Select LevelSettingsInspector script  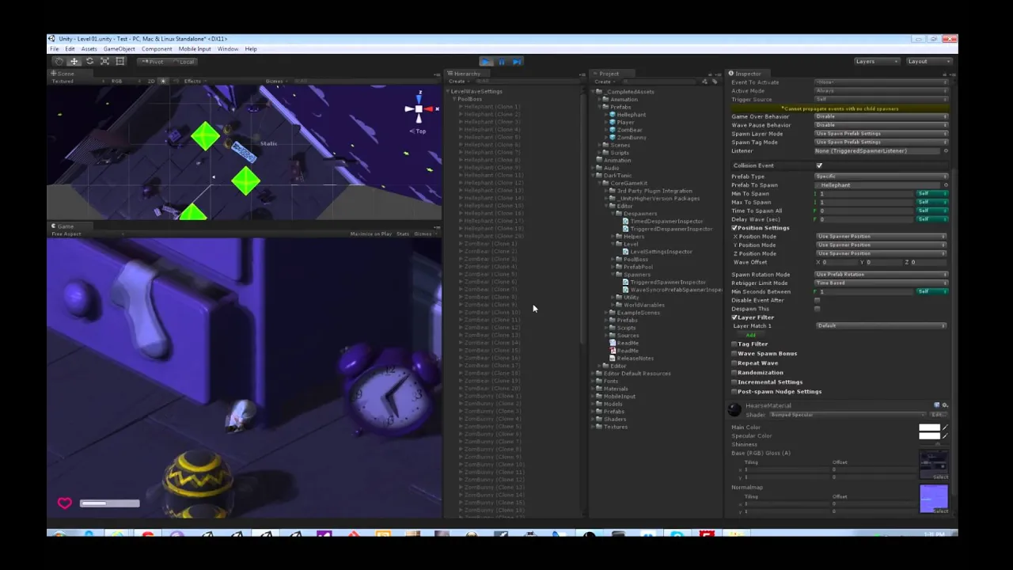click(661, 252)
